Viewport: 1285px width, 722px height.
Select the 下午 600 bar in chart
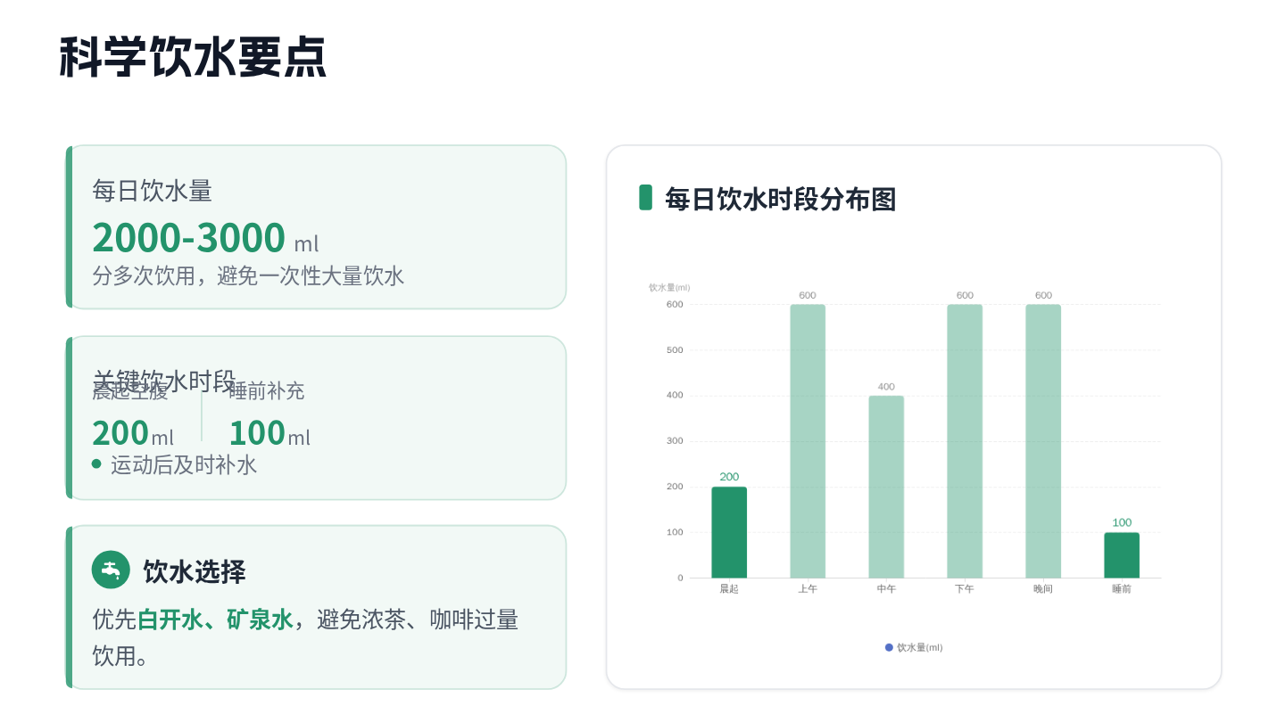click(965, 441)
